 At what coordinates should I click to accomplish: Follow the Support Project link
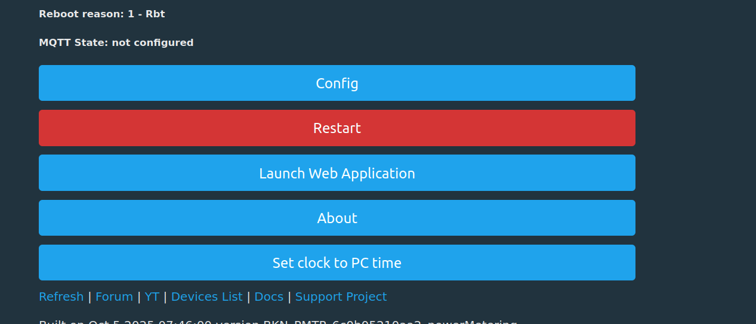tap(341, 297)
